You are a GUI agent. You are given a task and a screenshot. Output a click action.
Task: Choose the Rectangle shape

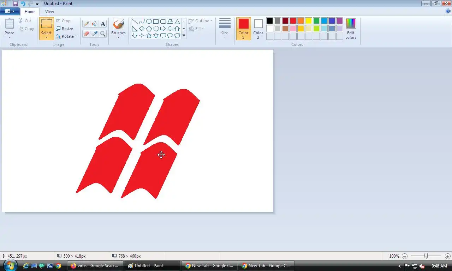pos(156,22)
